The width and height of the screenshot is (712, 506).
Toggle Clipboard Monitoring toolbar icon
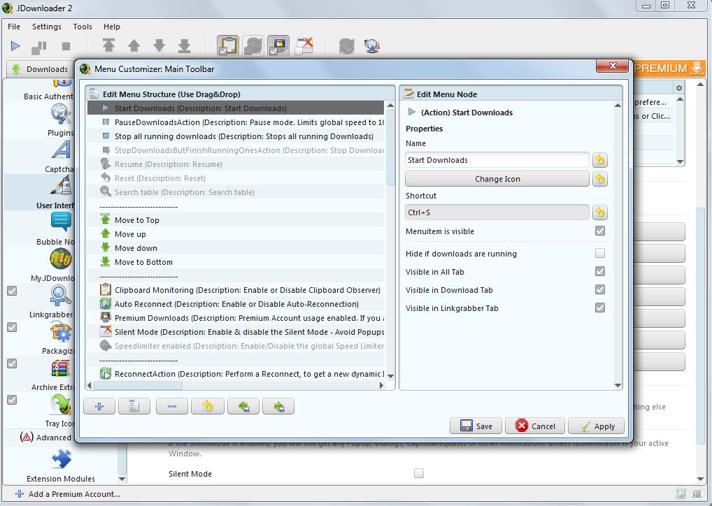[x=228, y=45]
